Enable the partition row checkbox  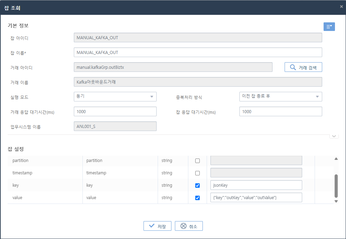(x=197, y=161)
